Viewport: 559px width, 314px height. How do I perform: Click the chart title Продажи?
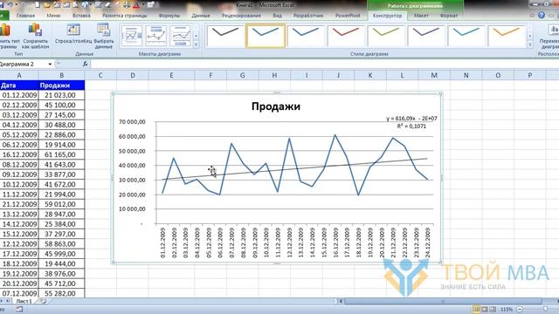click(x=276, y=106)
